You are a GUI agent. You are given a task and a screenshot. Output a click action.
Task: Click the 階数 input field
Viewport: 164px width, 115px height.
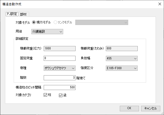(x=59, y=78)
